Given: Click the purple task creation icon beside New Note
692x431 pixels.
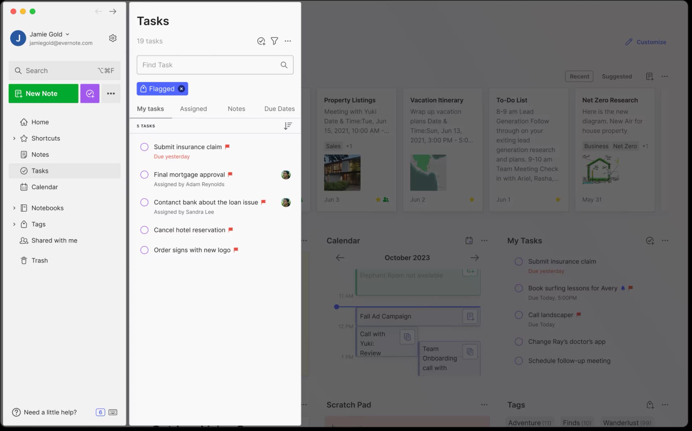Looking at the screenshot, I should click(90, 94).
